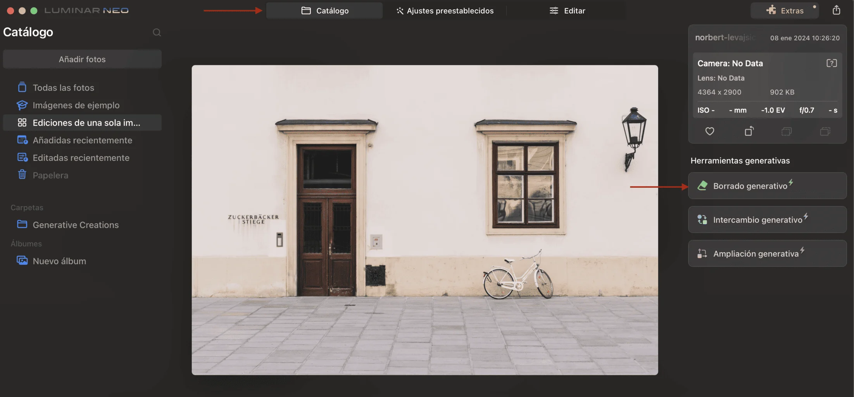Click the catalog search magnifier icon
Screen dimensions: 854x397
pyautogui.click(x=157, y=32)
